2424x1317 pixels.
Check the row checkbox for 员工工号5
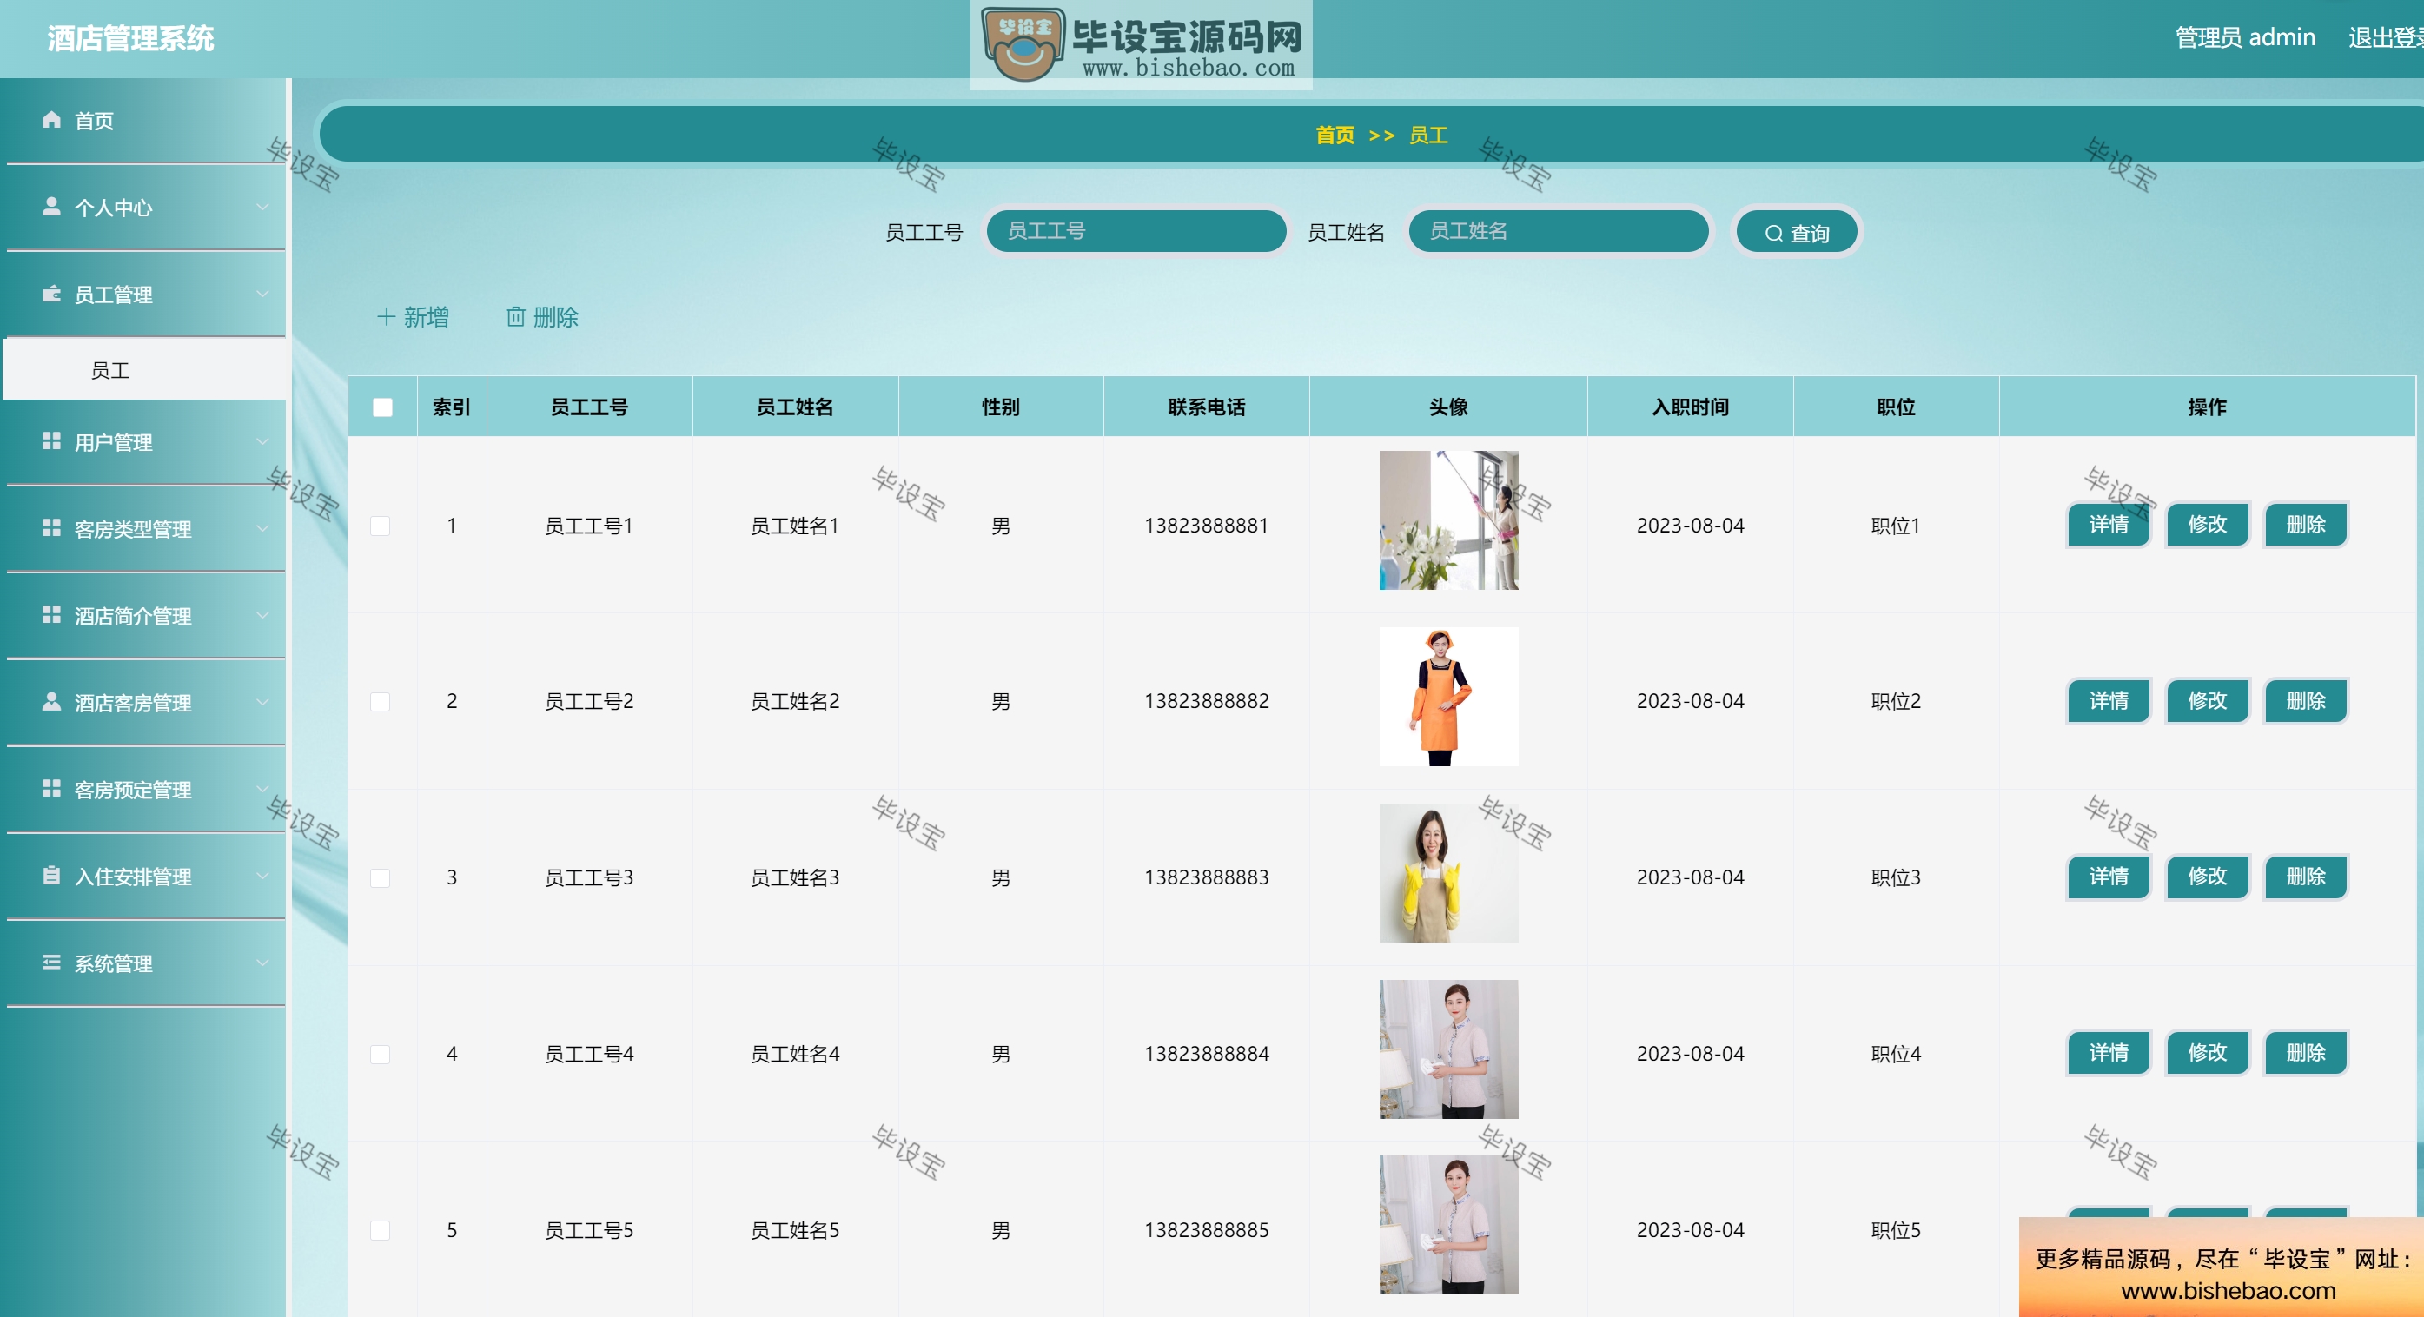[x=381, y=1230]
